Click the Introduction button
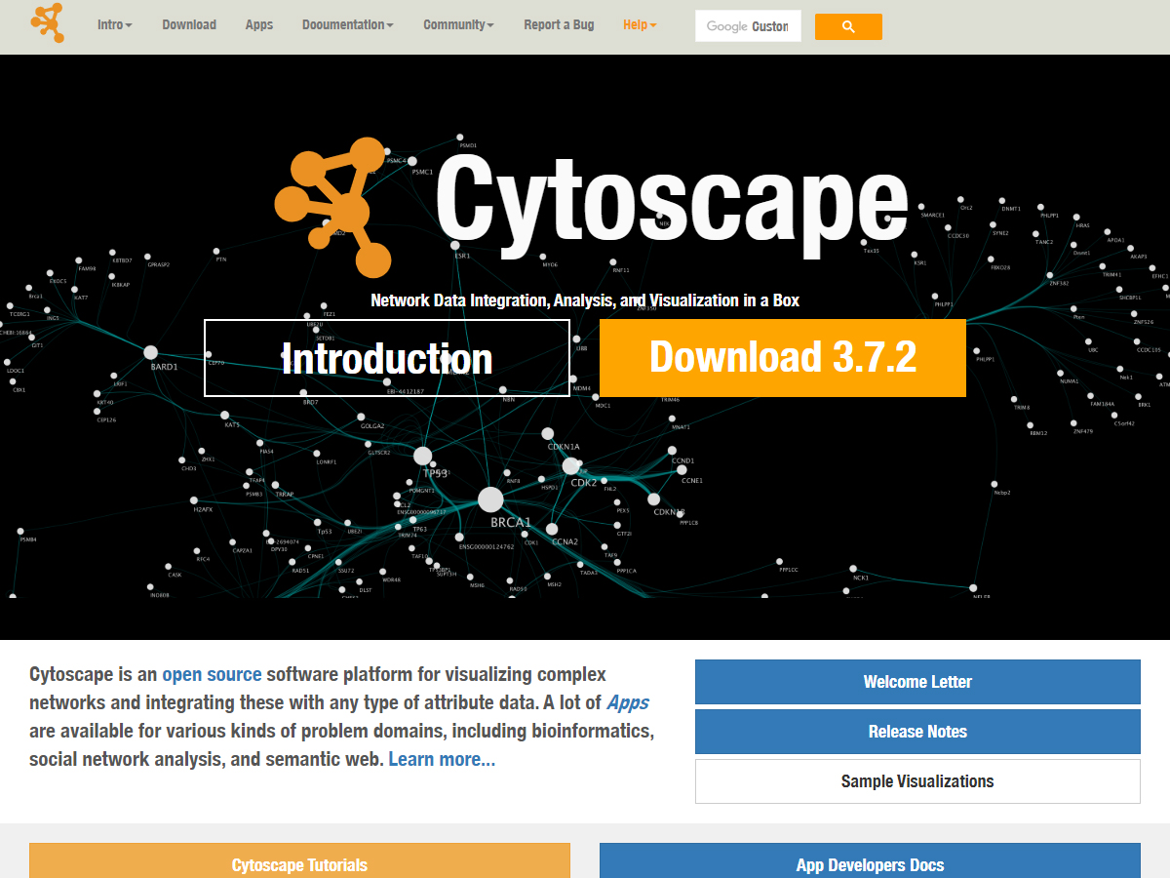 tap(386, 358)
